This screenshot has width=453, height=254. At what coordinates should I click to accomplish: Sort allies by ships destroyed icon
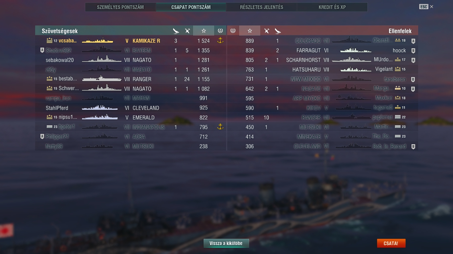[x=176, y=31]
